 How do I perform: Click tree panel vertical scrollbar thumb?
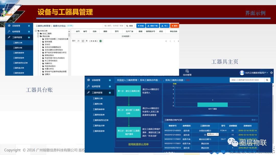(x=69, y=35)
